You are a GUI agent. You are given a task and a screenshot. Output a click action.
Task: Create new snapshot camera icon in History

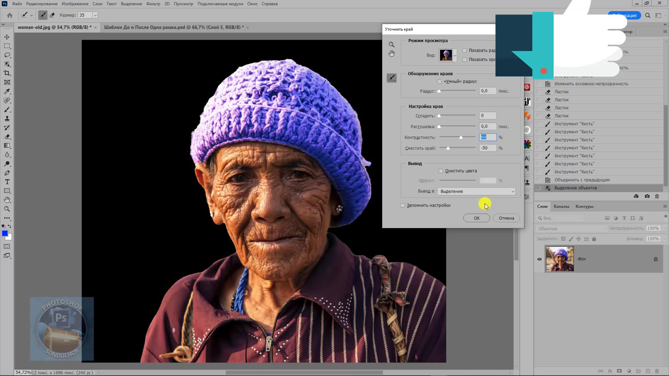[x=647, y=196]
